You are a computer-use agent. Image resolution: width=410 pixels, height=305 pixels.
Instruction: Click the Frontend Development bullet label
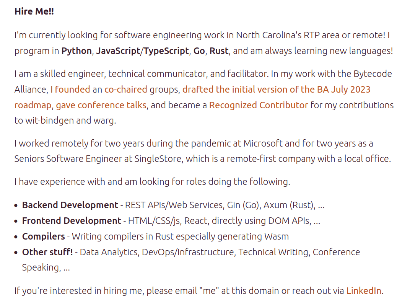[x=72, y=221]
